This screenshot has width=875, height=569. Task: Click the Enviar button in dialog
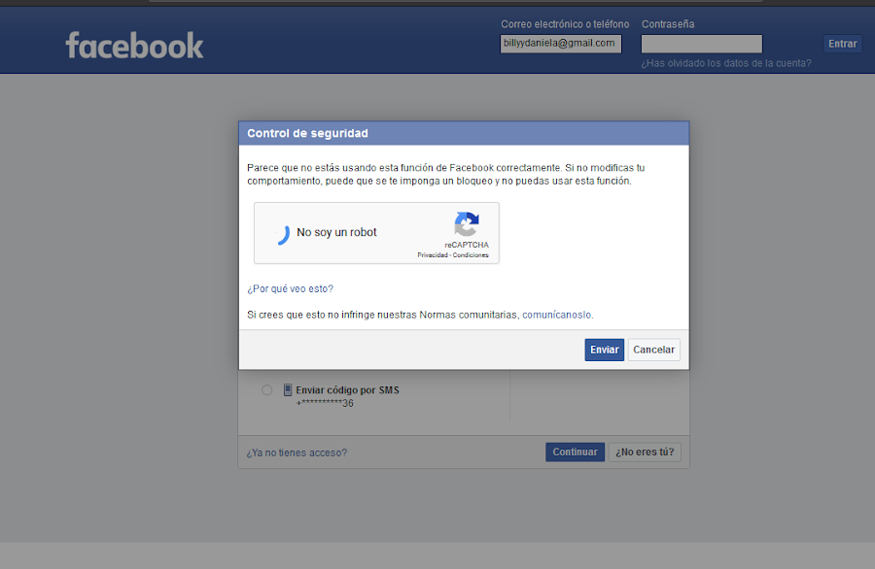(x=605, y=350)
